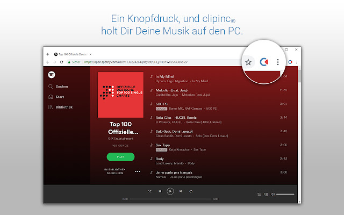344x215 pixels.
Task: Click the scrollbar down arrow
Action: 299,202
